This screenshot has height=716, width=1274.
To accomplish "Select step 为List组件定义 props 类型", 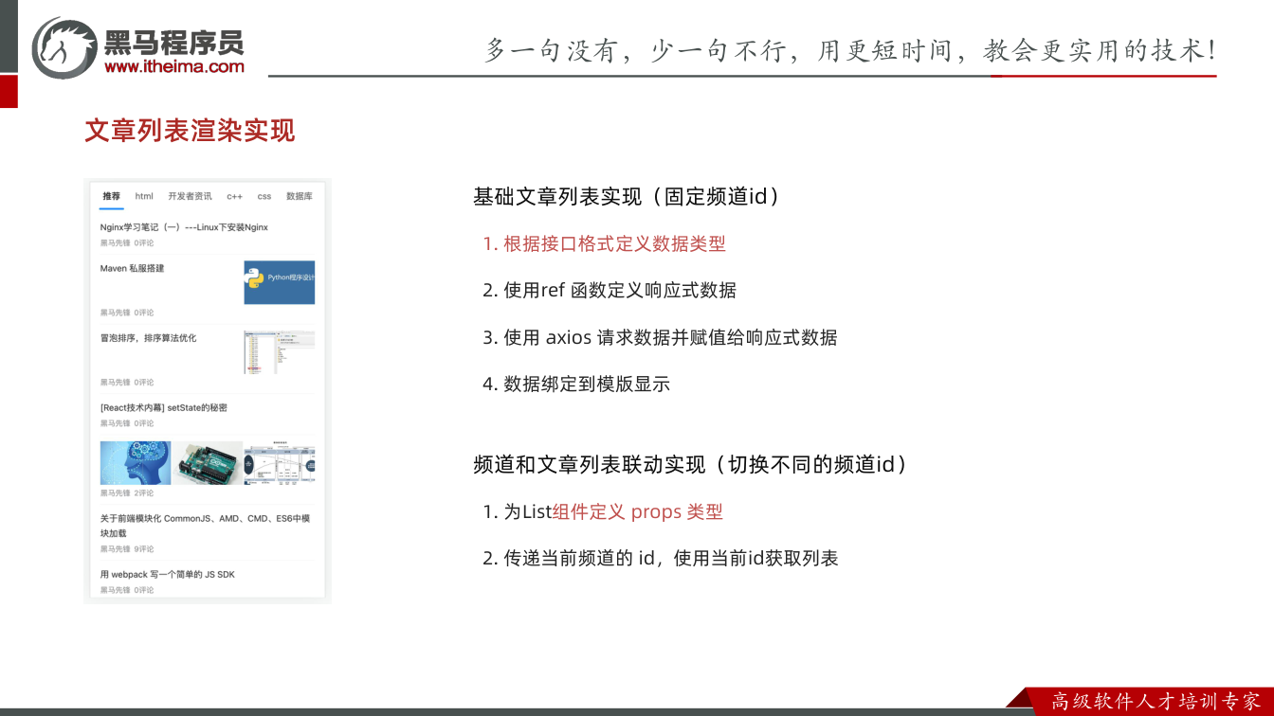I will (603, 511).
